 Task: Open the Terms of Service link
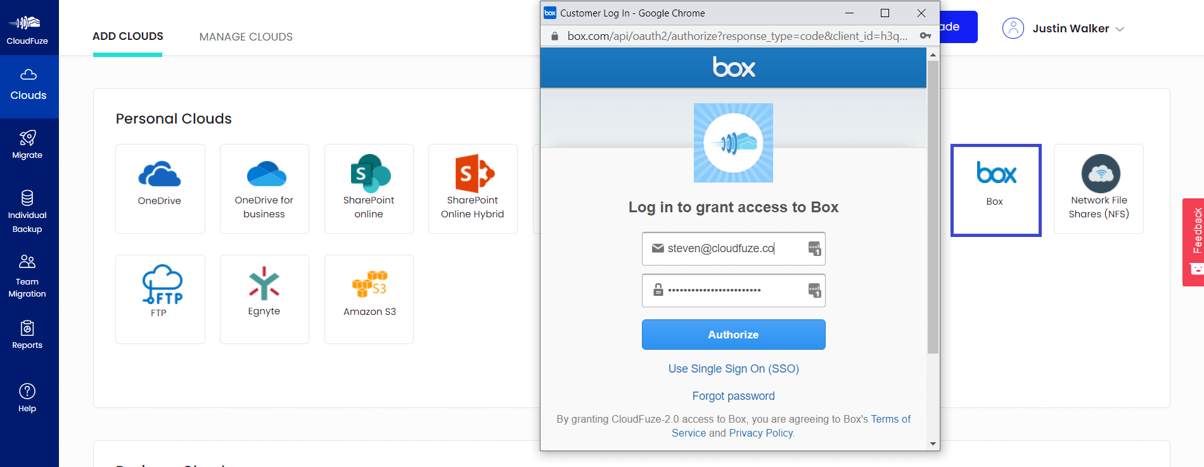(890, 419)
